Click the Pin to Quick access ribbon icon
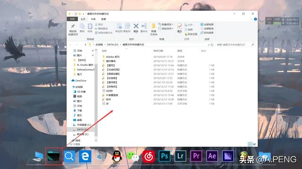302x169 pixels. 73,29
